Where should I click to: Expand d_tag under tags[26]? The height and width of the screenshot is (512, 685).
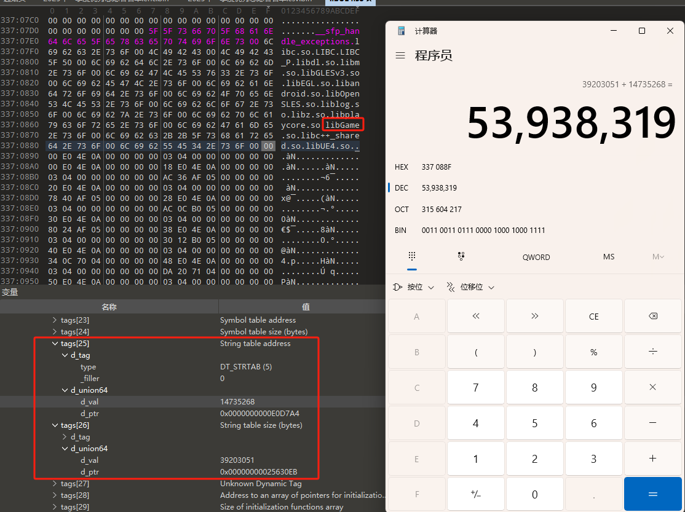click(x=65, y=437)
